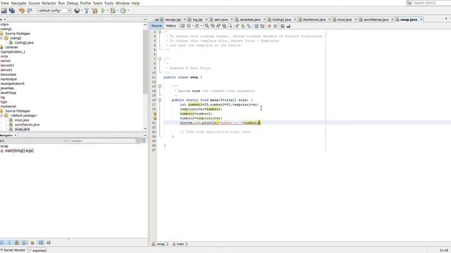
Task: Toggle Sort by Source navigator filter icon
Action: tap(49, 242)
